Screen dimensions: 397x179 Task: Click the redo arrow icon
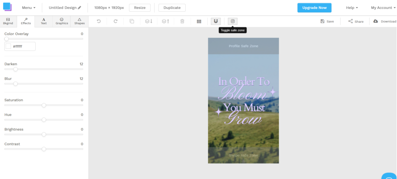point(116,22)
